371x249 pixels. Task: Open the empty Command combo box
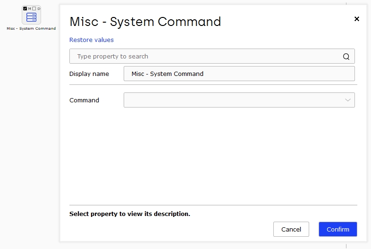click(x=239, y=100)
